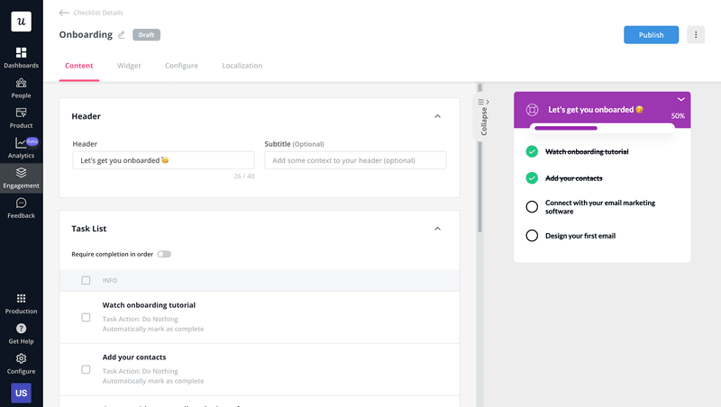
Task: Switch to the Widget tab
Action: (129, 66)
